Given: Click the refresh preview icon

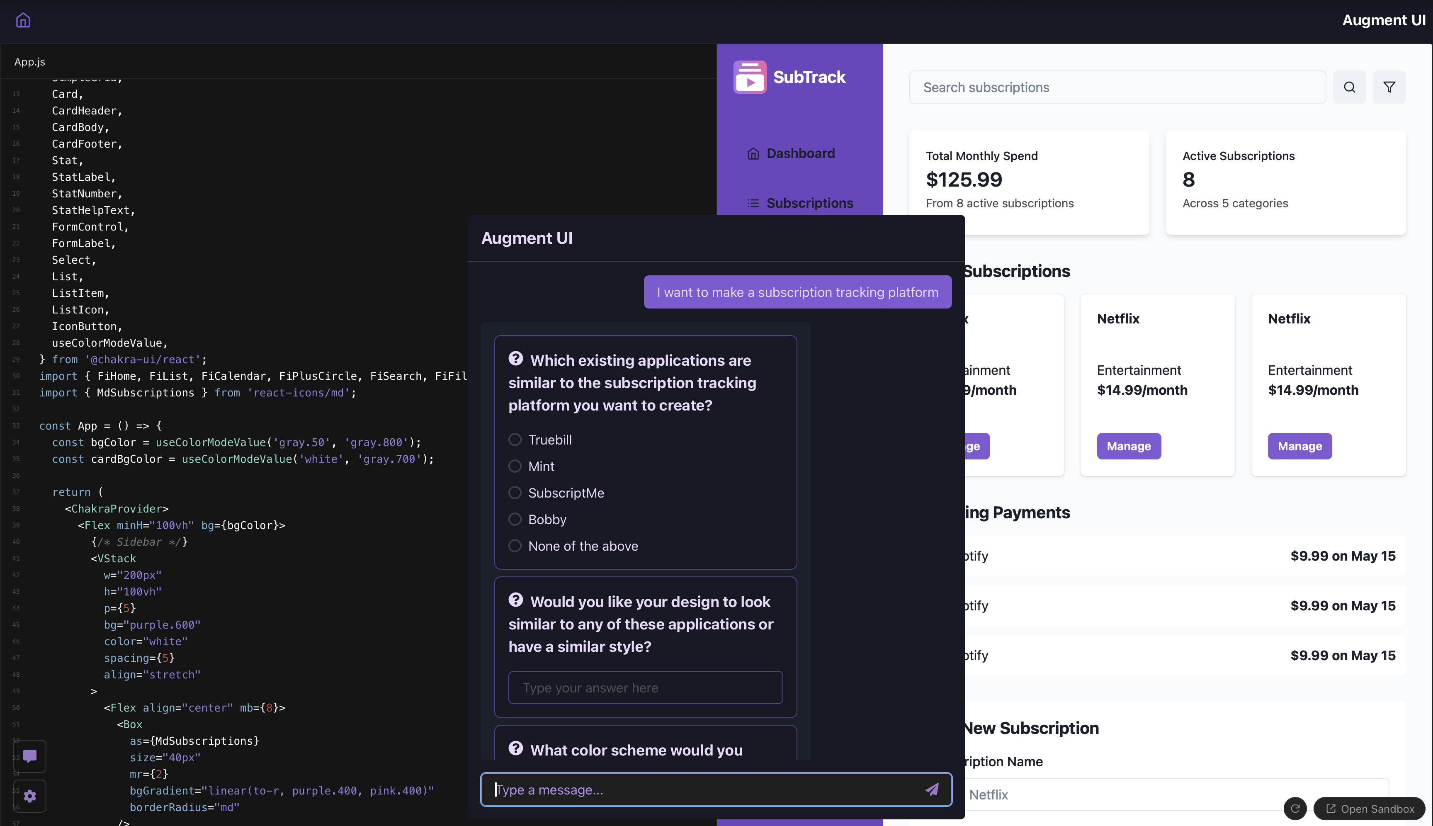Looking at the screenshot, I should point(1295,809).
